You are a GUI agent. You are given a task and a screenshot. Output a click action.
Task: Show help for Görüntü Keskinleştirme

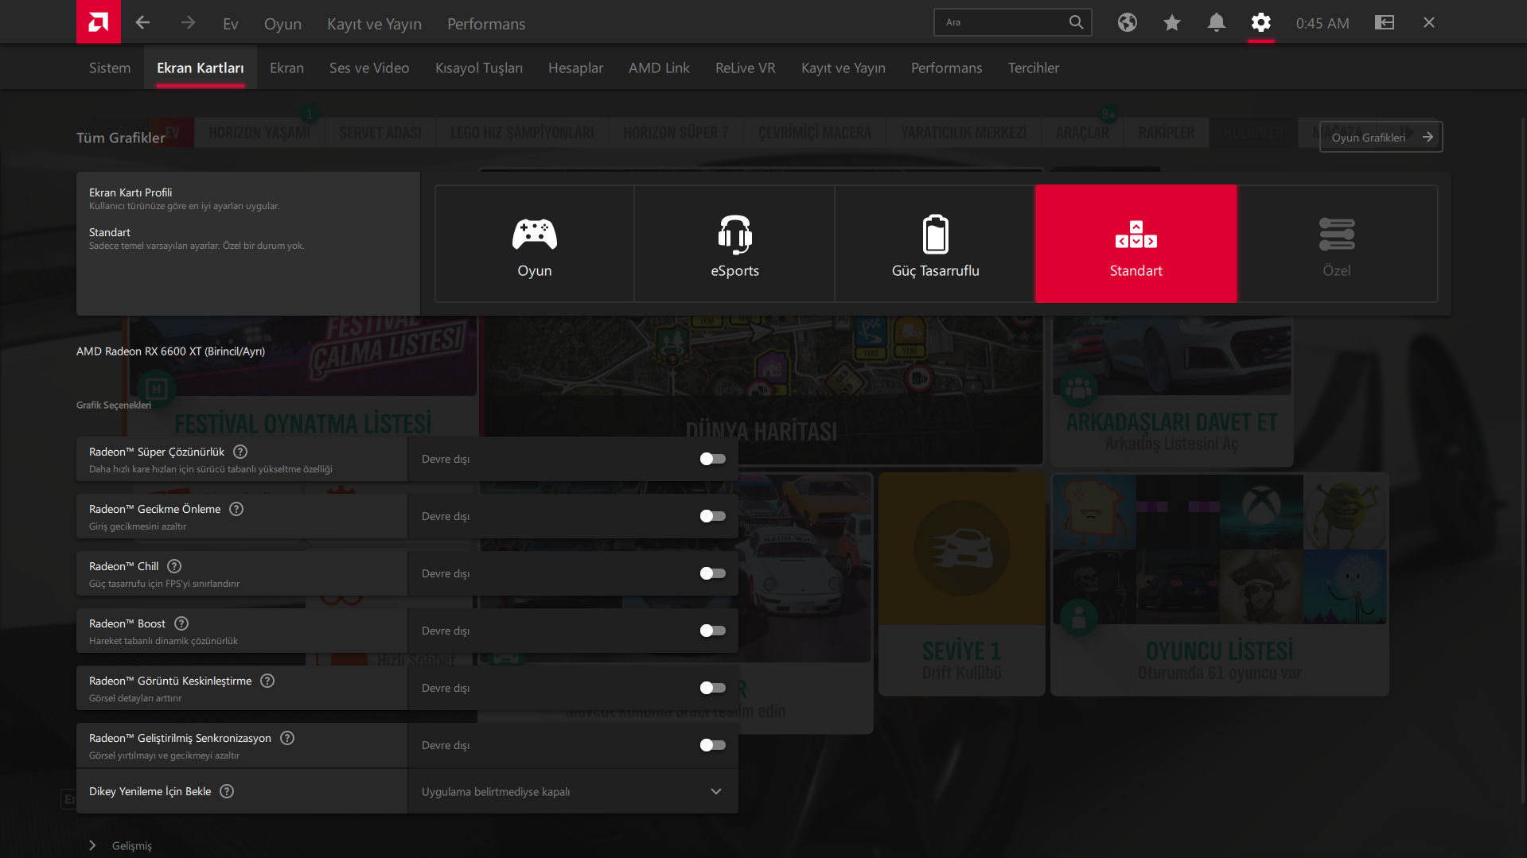[x=267, y=681]
